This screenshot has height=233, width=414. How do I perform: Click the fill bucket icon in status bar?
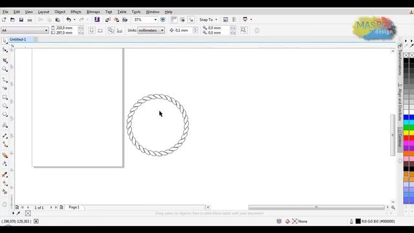pos(288,221)
